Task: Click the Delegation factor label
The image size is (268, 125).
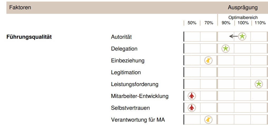Action: 124,49
